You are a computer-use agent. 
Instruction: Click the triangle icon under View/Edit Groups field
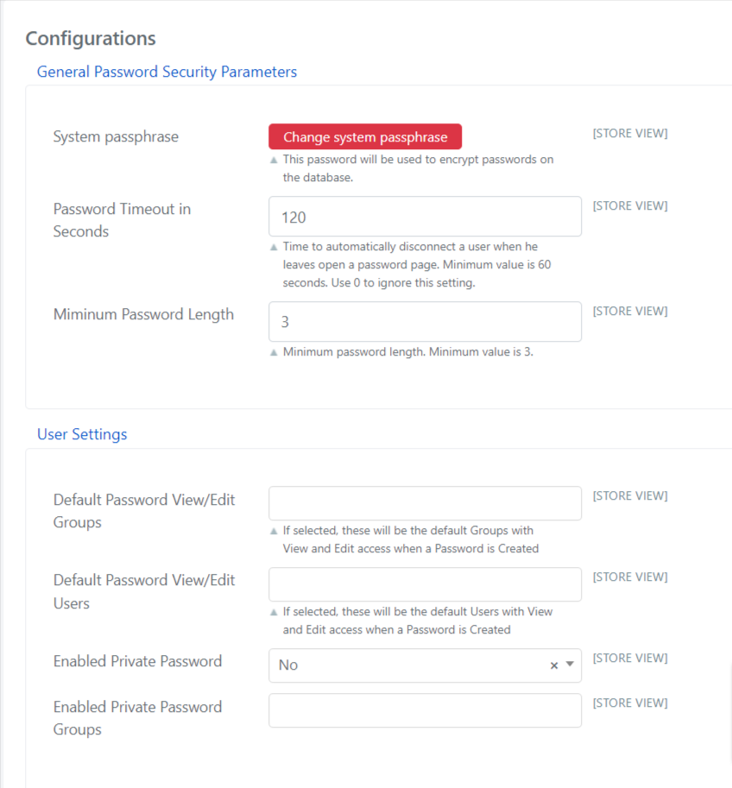pos(274,531)
